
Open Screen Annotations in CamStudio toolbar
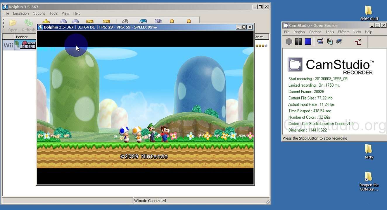point(330,42)
